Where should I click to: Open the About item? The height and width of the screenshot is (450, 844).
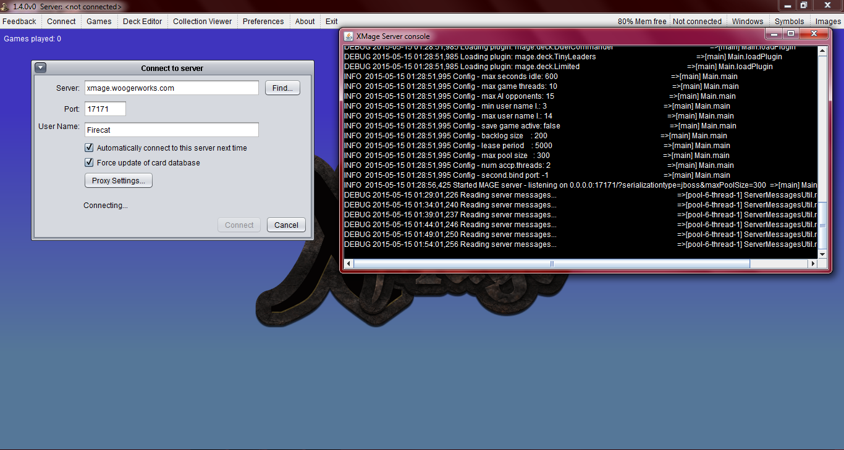(305, 21)
